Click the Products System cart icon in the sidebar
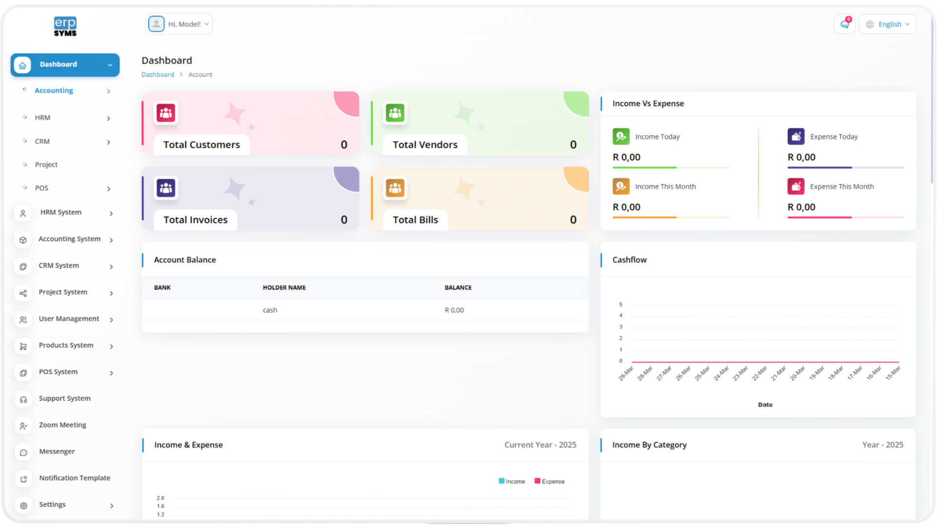937x527 pixels. pos(23,346)
